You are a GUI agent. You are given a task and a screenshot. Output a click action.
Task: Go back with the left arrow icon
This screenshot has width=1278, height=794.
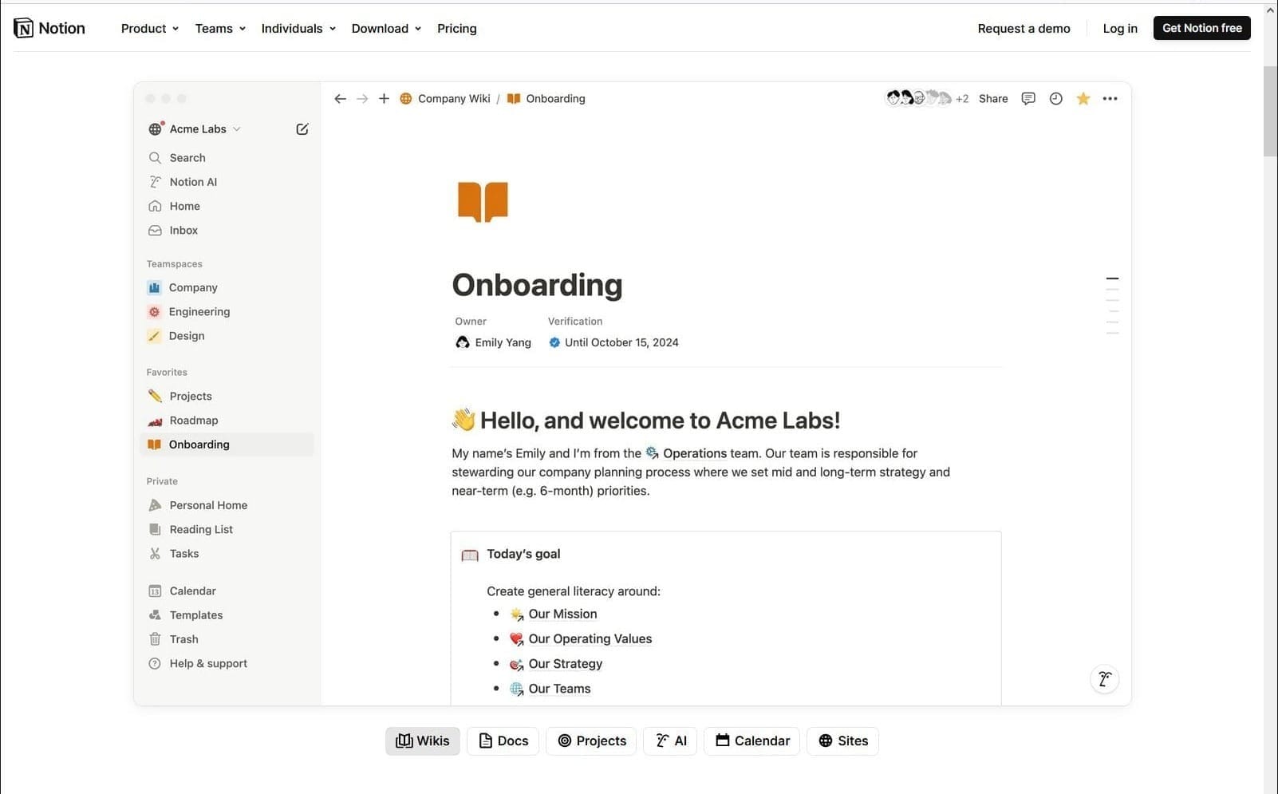[x=341, y=99]
